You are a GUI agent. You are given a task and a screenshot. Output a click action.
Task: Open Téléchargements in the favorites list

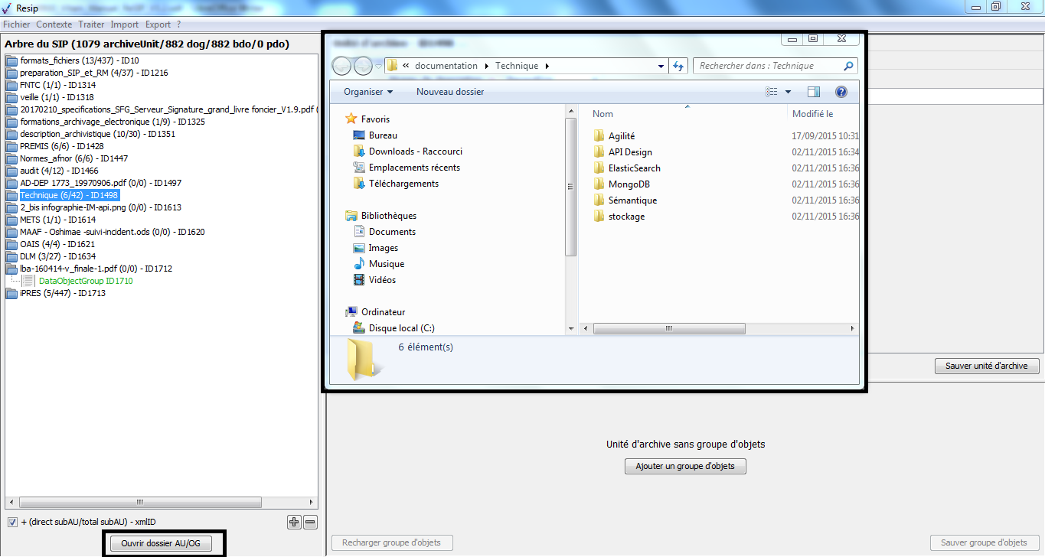(x=403, y=184)
